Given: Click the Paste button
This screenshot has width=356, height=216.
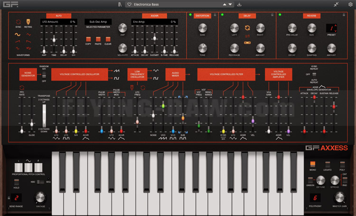Looking at the screenshot, I should click(x=98, y=39).
